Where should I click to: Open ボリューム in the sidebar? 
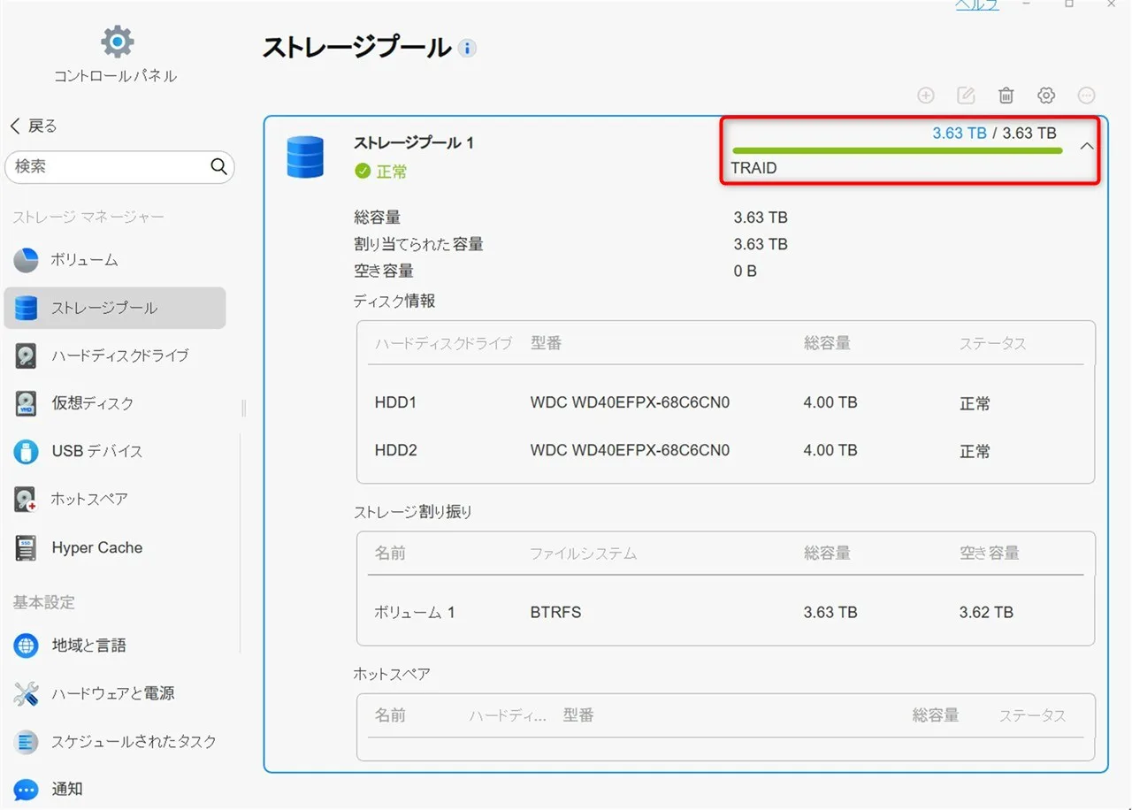(x=84, y=260)
